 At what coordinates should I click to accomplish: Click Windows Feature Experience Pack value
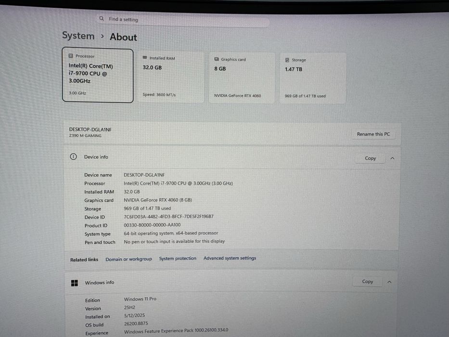point(176,331)
